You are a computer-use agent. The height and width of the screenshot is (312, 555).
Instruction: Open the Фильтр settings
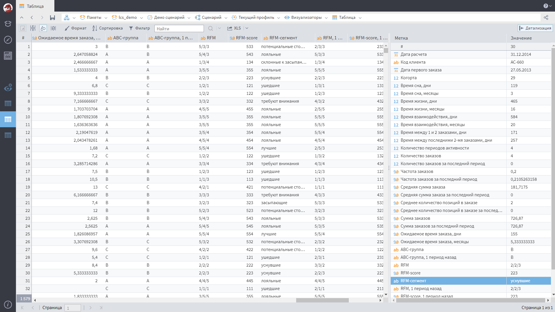point(139,28)
